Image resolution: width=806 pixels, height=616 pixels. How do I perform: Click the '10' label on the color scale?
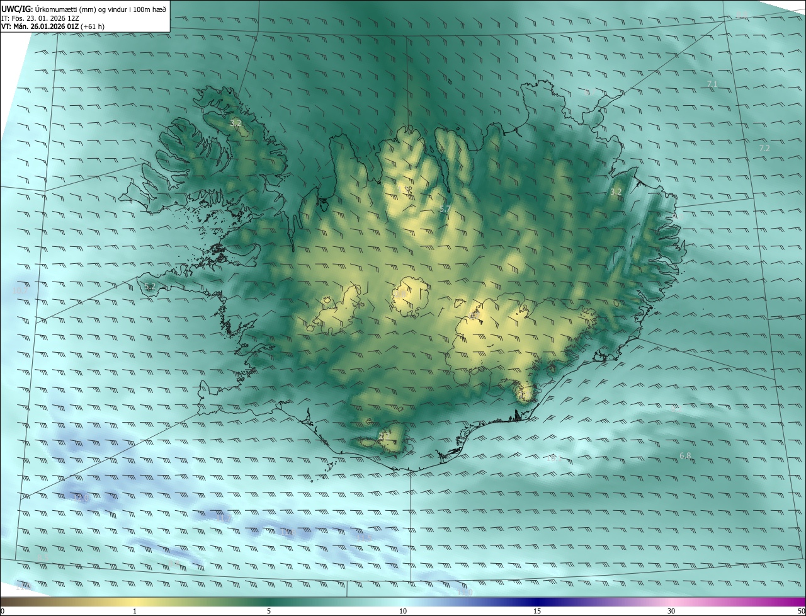(x=403, y=611)
